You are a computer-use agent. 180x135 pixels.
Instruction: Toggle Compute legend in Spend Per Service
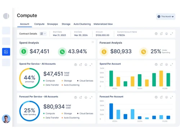coord(49,81)
